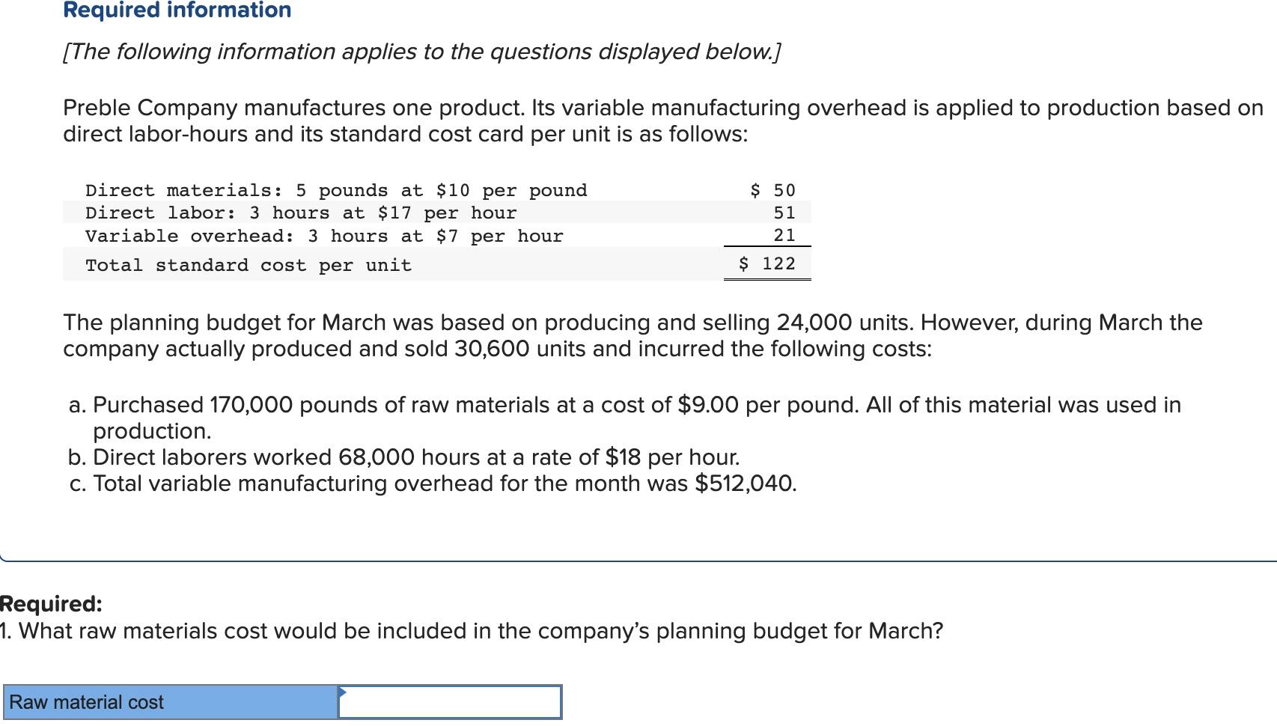The height and width of the screenshot is (726, 1277).
Task: Click the paragraph mentioning 24,000 units
Action: tap(633, 335)
